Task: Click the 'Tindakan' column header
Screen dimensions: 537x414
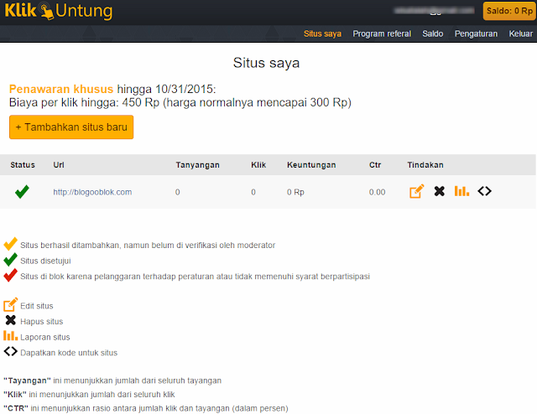Action: click(425, 165)
